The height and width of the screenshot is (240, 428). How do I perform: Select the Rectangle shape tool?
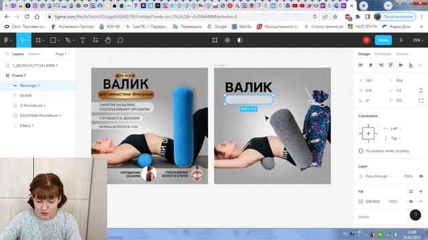click(x=53, y=40)
